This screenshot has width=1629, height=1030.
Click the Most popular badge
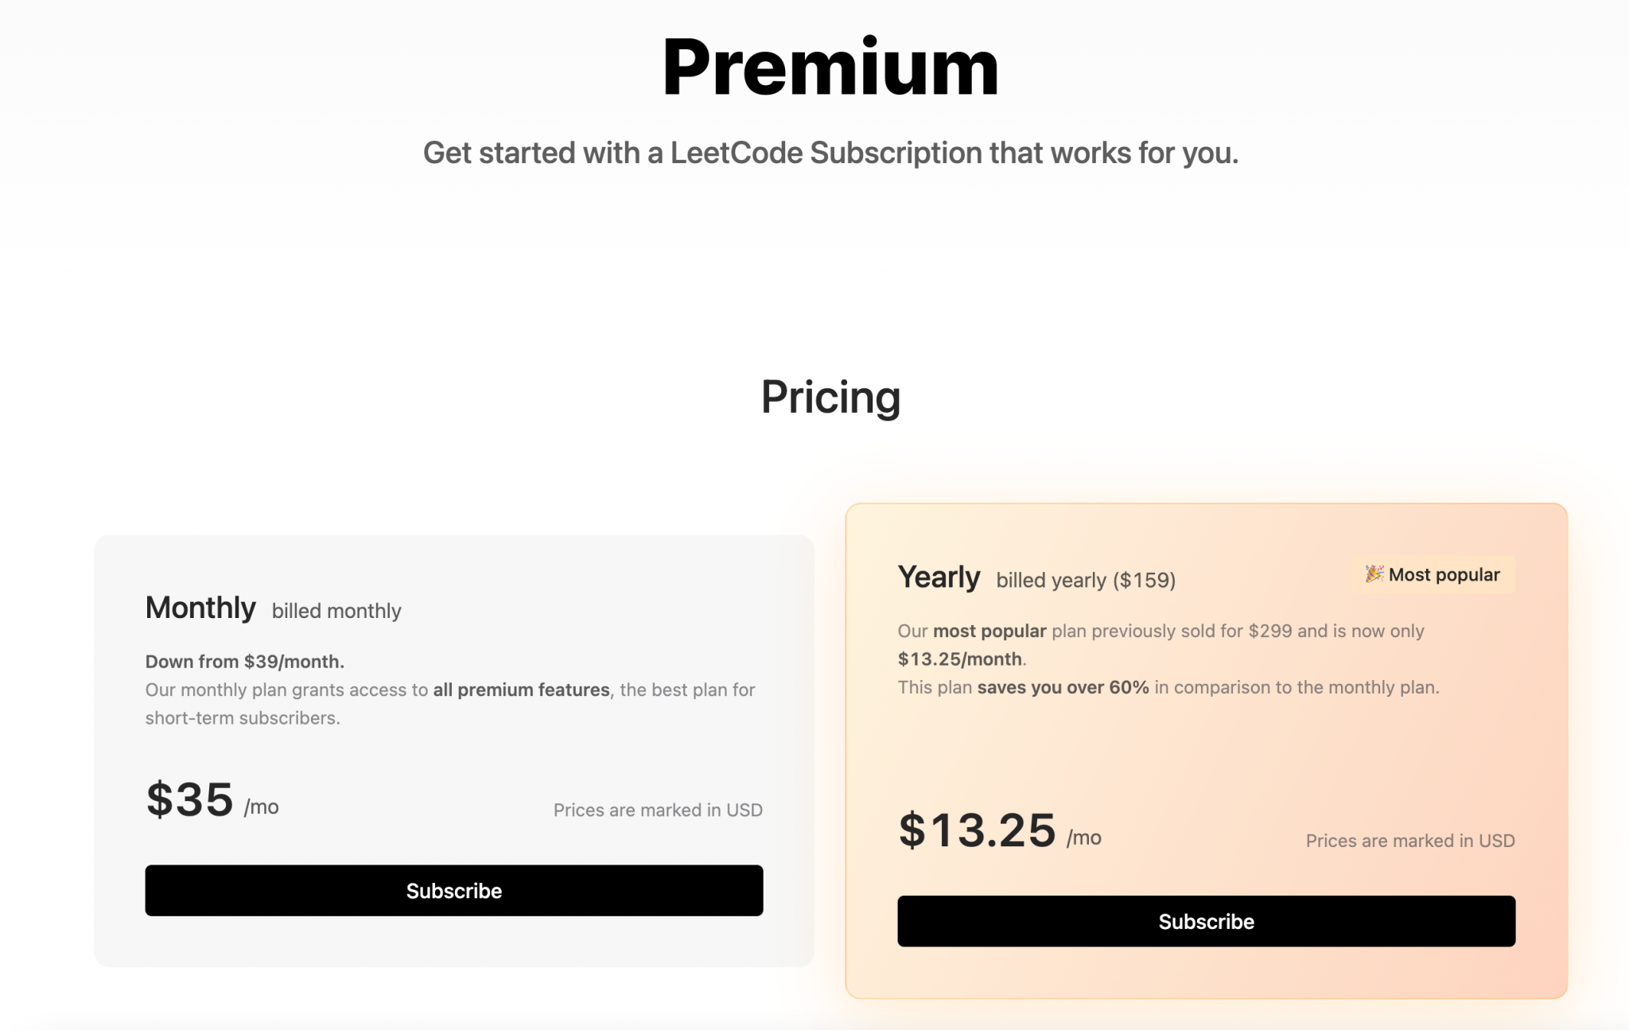1432,574
